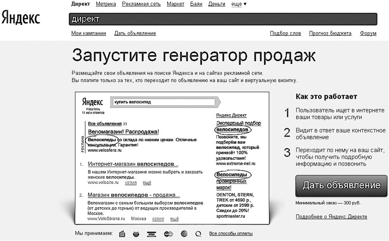This screenshot has width=389, height=241.
Task: Open the Метрика service tab
Action: point(106,4)
